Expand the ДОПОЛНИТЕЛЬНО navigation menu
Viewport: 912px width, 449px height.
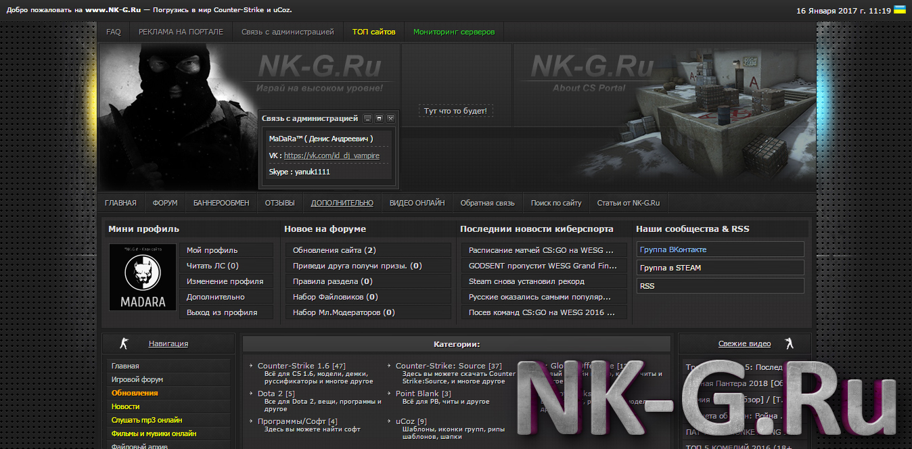pos(342,203)
